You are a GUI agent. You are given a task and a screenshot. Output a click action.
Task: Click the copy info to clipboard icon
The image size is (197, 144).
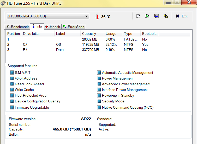point(138,16)
